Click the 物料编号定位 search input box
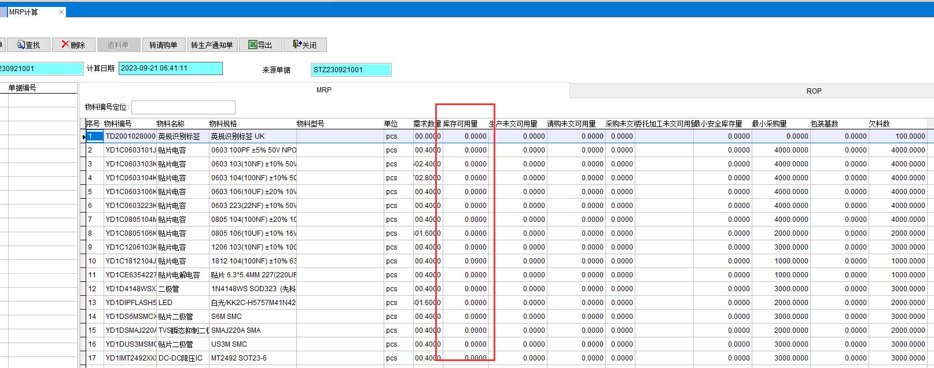This screenshot has height=368, width=934. (183, 107)
